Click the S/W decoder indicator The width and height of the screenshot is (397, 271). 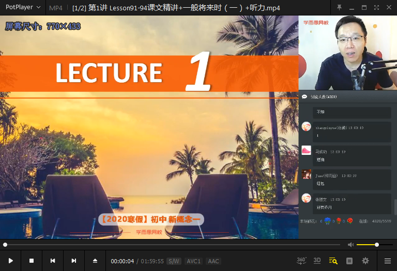click(174, 261)
